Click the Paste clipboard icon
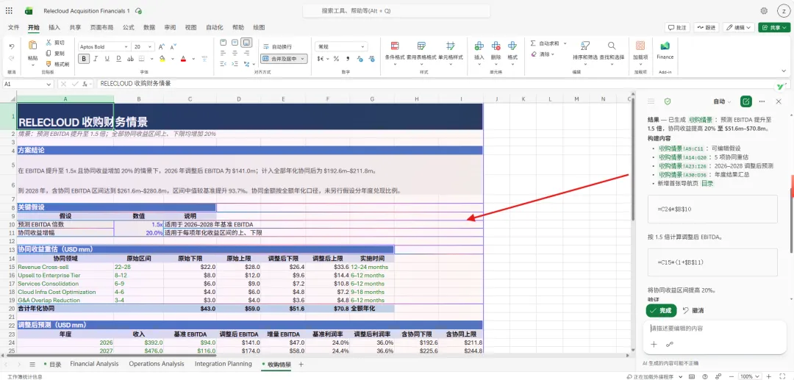 pyautogui.click(x=32, y=46)
